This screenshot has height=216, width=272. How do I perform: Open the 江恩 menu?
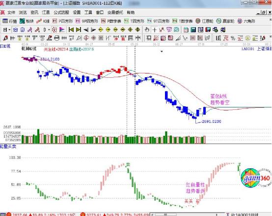pos(46,12)
